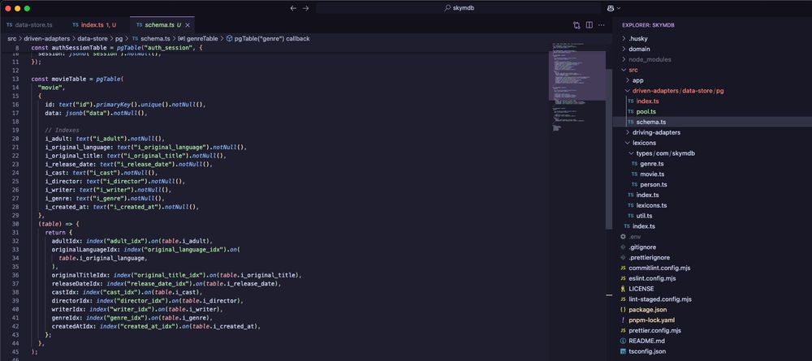This screenshot has width=812, height=361.
Task: Click the JS icon beside prettier.config.mjs
Action: click(623, 330)
